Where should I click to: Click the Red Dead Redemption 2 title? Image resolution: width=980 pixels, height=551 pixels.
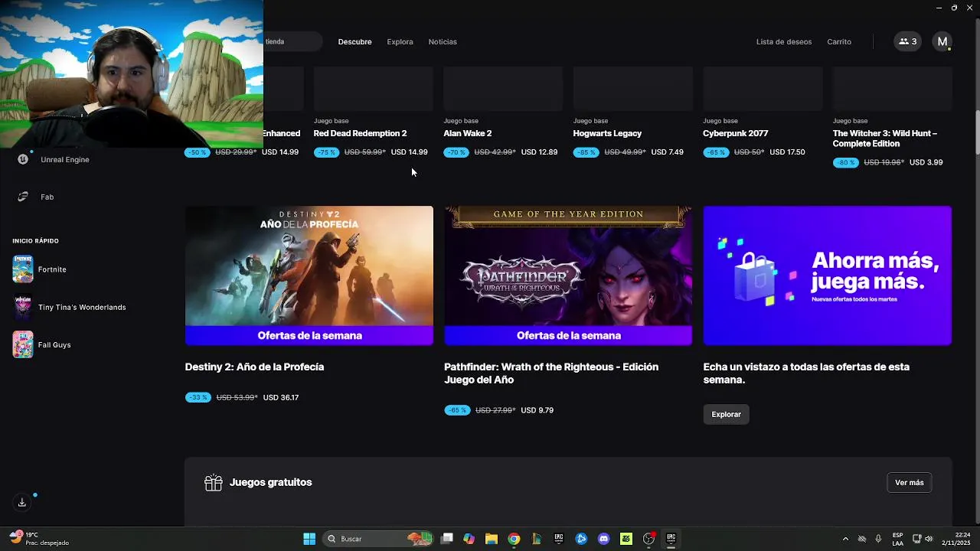coord(360,133)
